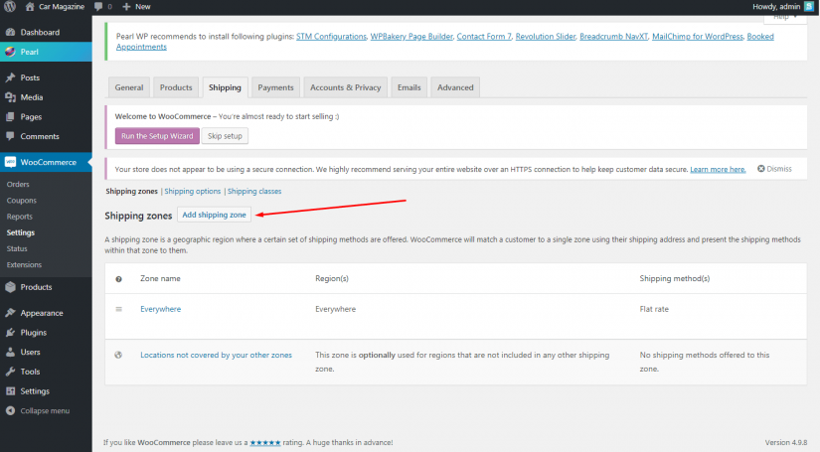This screenshot has width=820, height=452.
Task: Click Add shipping zone button
Action: tap(214, 215)
